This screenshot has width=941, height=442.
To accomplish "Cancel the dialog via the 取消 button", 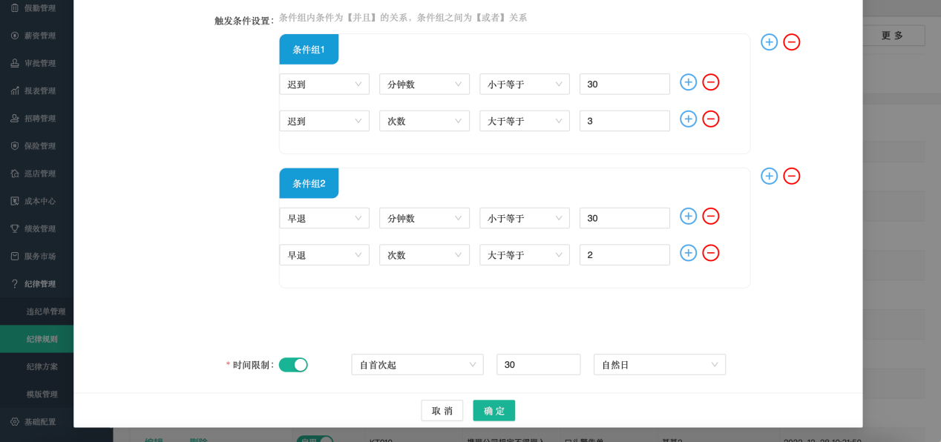I will (442, 410).
